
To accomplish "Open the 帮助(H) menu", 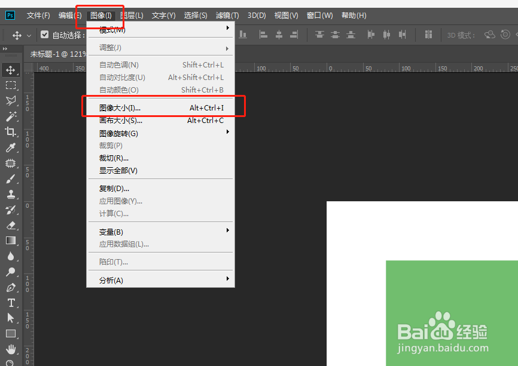I will click(354, 16).
